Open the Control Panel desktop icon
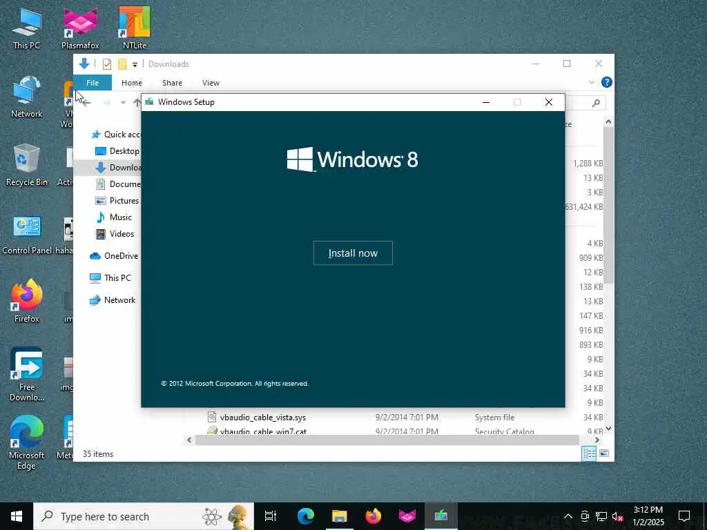This screenshot has width=707, height=530. click(27, 235)
